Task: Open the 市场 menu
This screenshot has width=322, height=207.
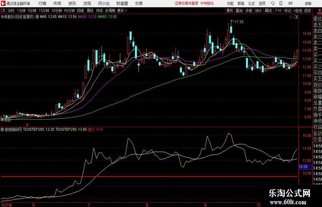Action: coord(57,3)
